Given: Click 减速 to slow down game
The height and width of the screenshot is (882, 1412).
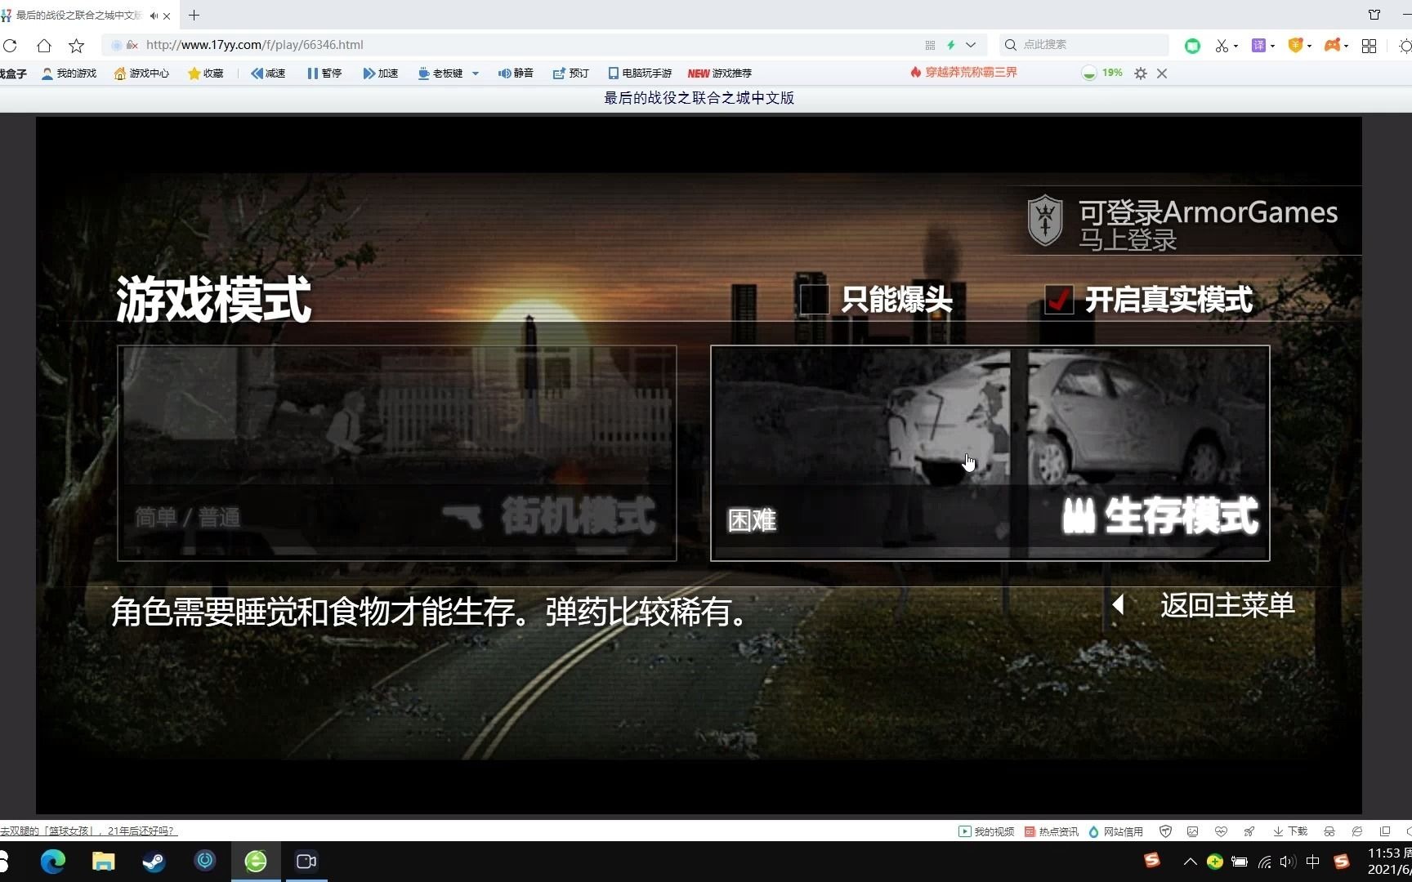Looking at the screenshot, I should 268,73.
